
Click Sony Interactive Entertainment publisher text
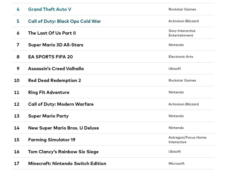(182, 33)
